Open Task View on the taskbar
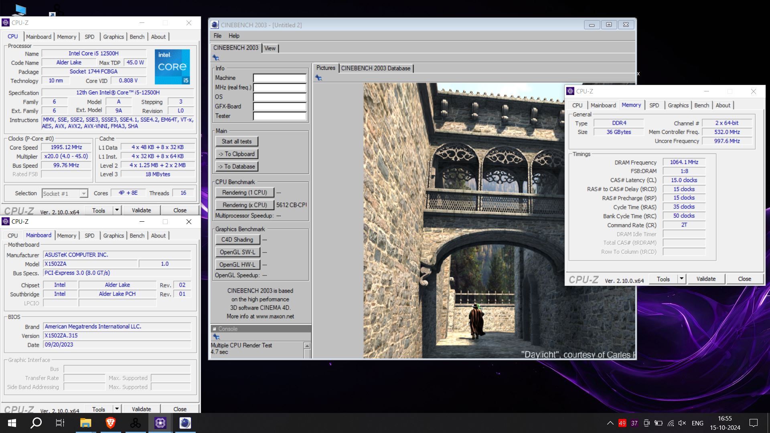The height and width of the screenshot is (433, 770). pyautogui.click(x=60, y=423)
